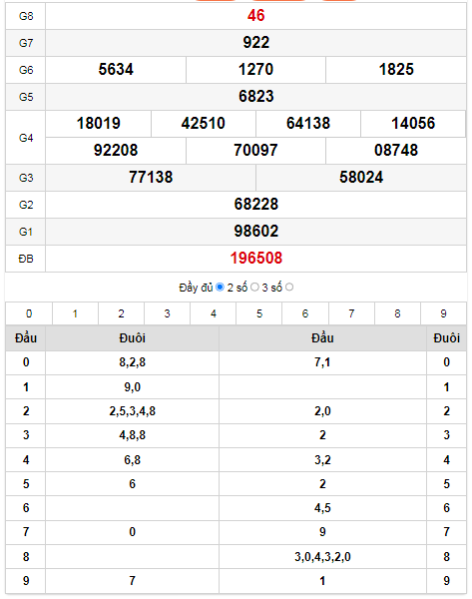Click the G1 result 98602

(255, 232)
